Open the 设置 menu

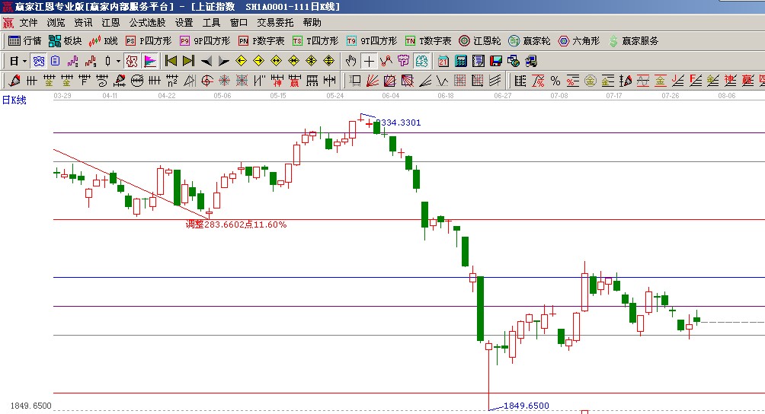pos(184,23)
